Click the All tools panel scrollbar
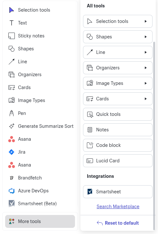Viewport: 158px width, 234px height. pyautogui.click(x=154, y=136)
